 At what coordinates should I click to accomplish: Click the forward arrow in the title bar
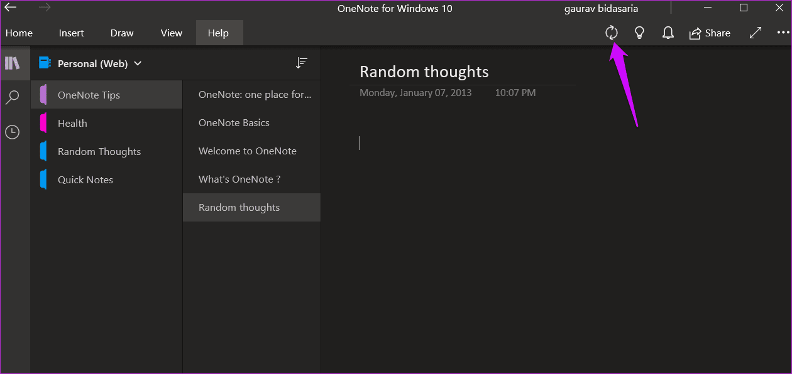click(x=45, y=8)
